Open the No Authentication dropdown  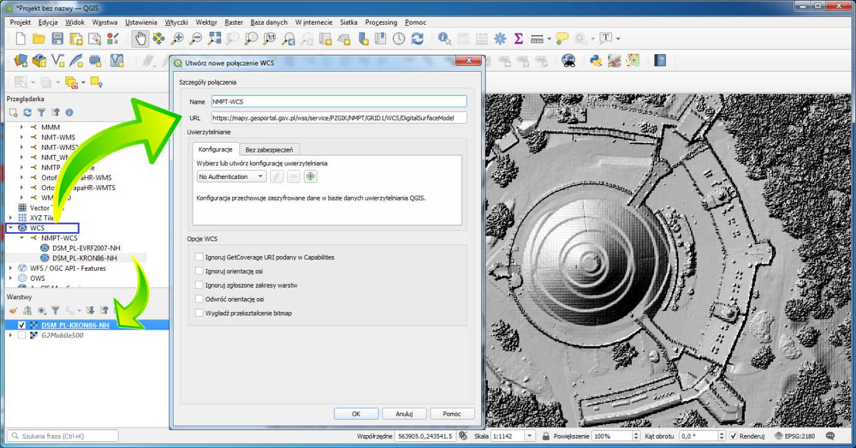click(x=232, y=177)
